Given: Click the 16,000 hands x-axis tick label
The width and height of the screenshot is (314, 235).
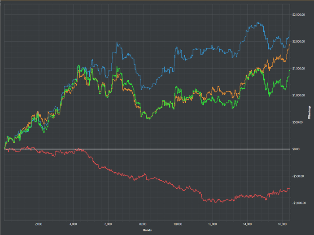Looking at the screenshot, I should click(x=282, y=224).
